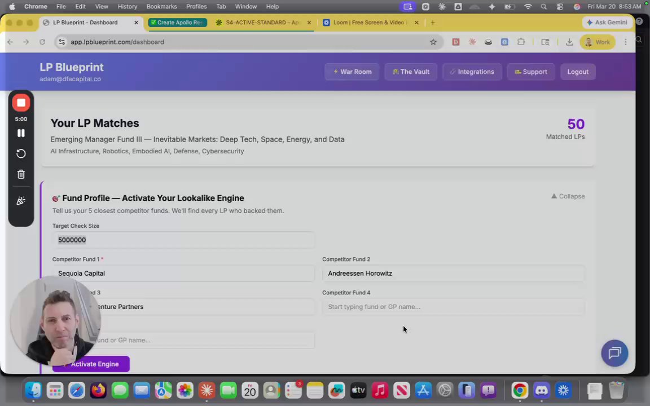Go to Integrations
The height and width of the screenshot is (406, 650).
[472, 72]
